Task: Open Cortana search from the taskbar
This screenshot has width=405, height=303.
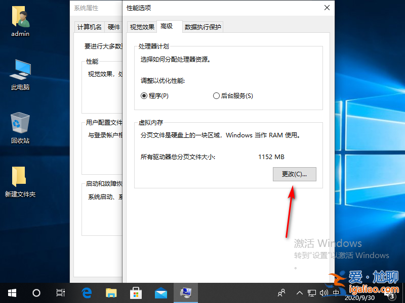Action: point(35,292)
